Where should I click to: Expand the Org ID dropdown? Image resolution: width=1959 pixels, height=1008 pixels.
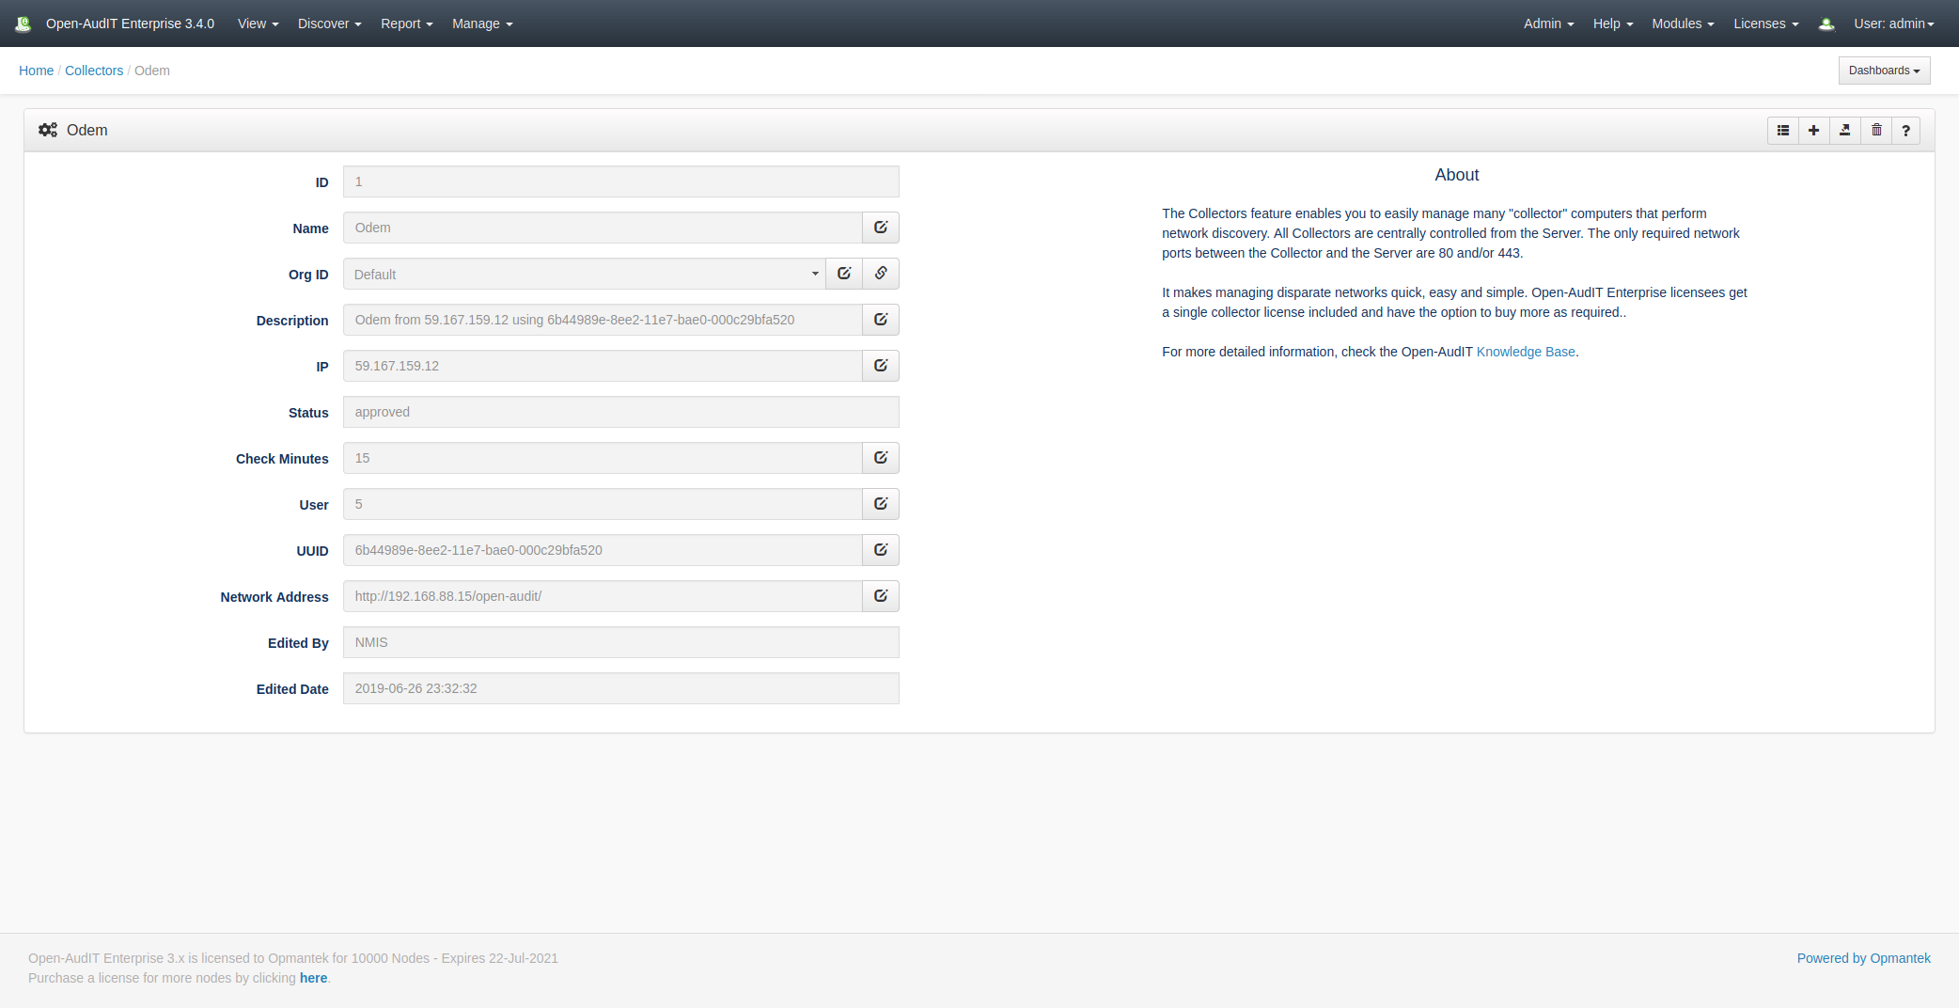(584, 275)
